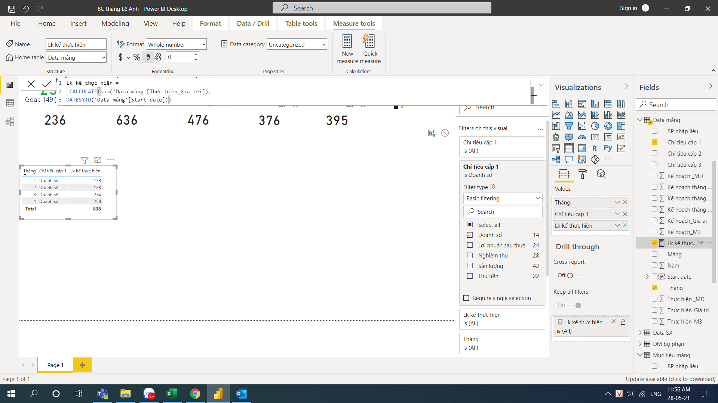The height and width of the screenshot is (403, 718).
Task: Select the map globe visualization
Action: pyautogui.click(x=556, y=137)
